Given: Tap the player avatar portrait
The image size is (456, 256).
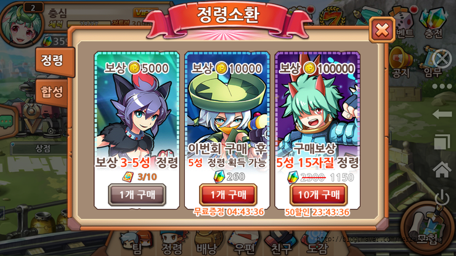Looking at the screenshot, I should [x=22, y=25].
